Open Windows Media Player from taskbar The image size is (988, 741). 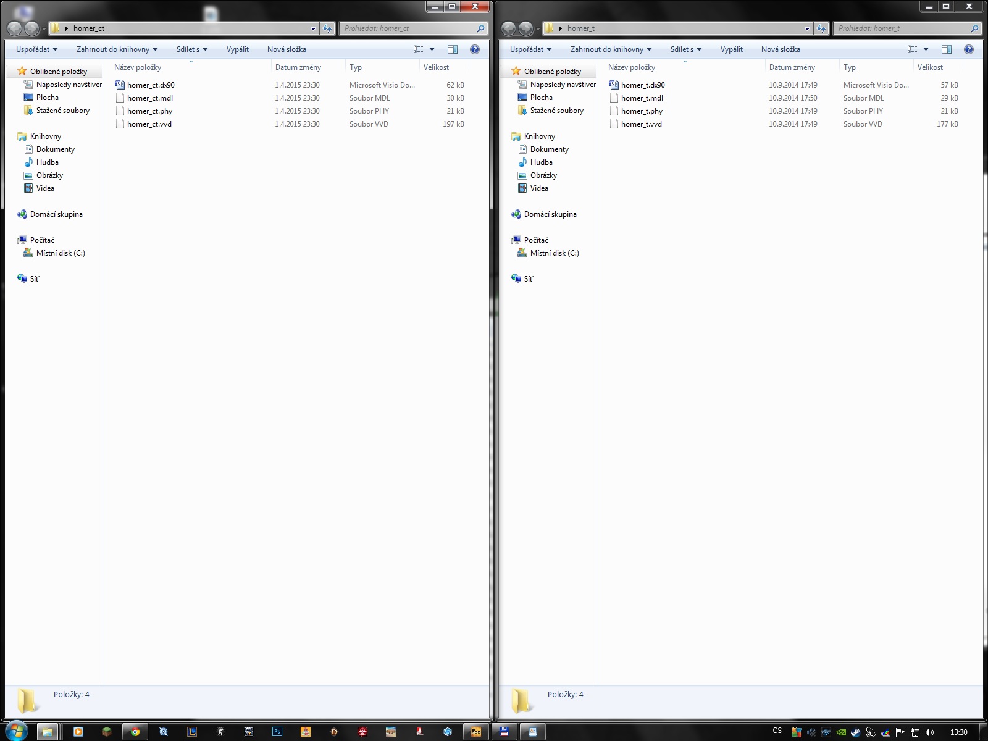78,732
